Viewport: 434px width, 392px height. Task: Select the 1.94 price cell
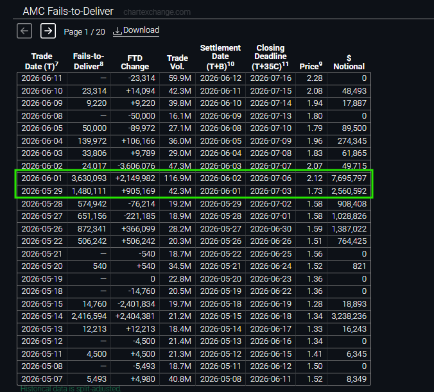(311, 103)
